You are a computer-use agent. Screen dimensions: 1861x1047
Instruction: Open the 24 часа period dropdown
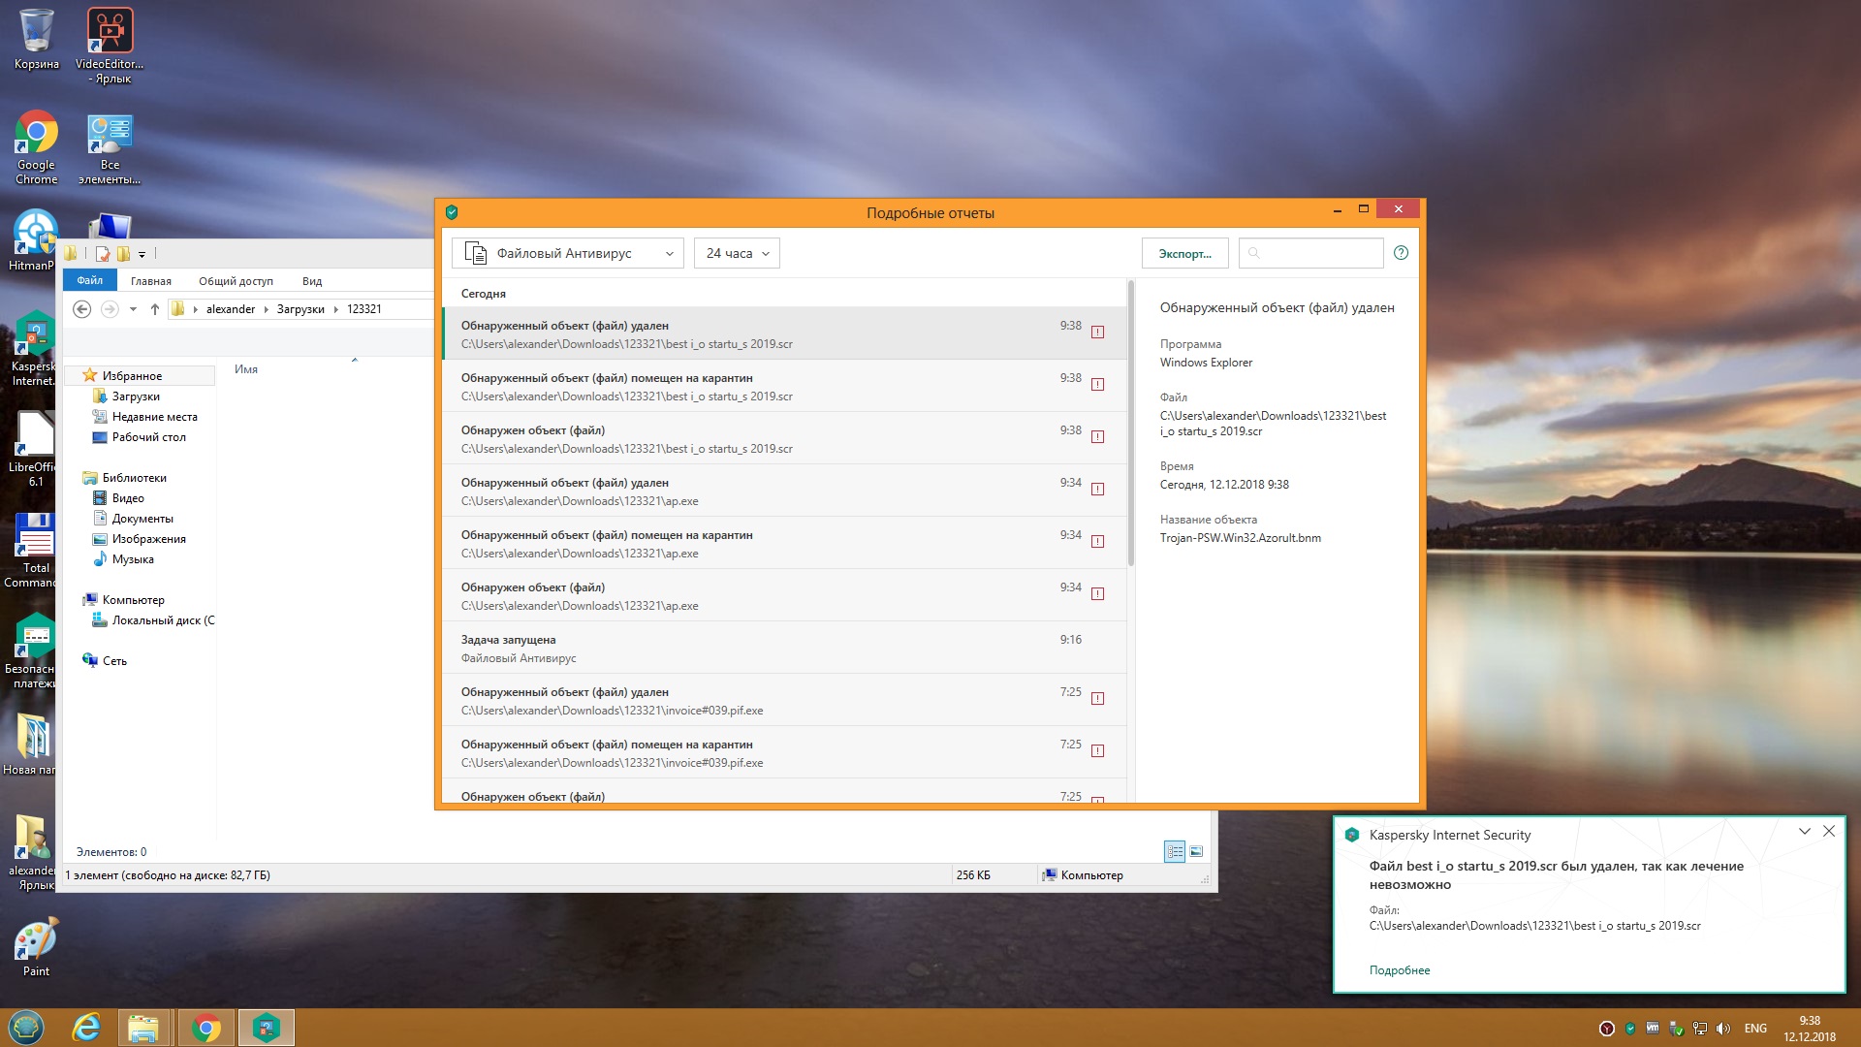pyautogui.click(x=737, y=253)
